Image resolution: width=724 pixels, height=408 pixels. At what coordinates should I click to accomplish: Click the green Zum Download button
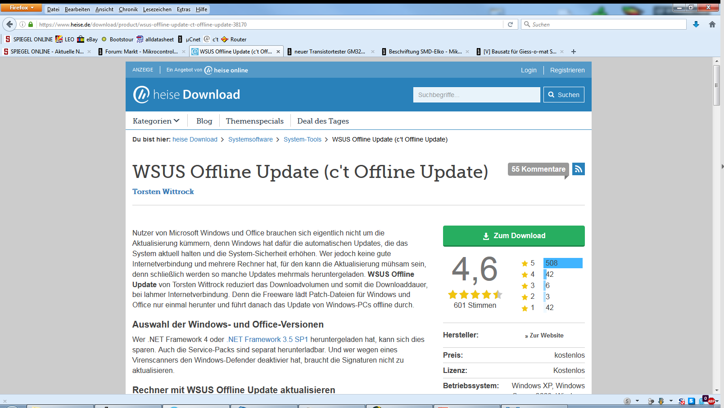[514, 236]
